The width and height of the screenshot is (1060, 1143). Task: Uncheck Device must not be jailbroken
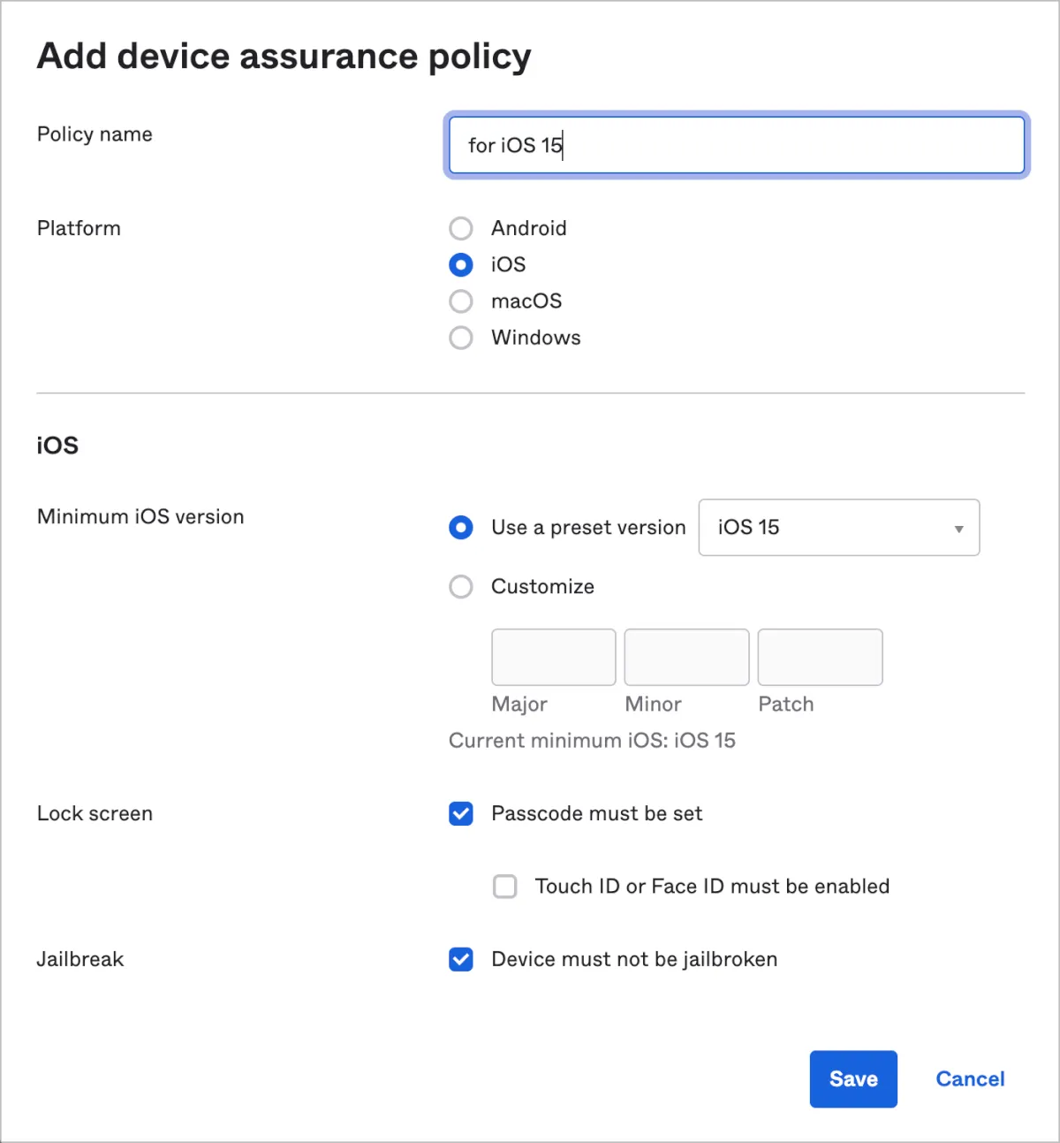pos(461,960)
